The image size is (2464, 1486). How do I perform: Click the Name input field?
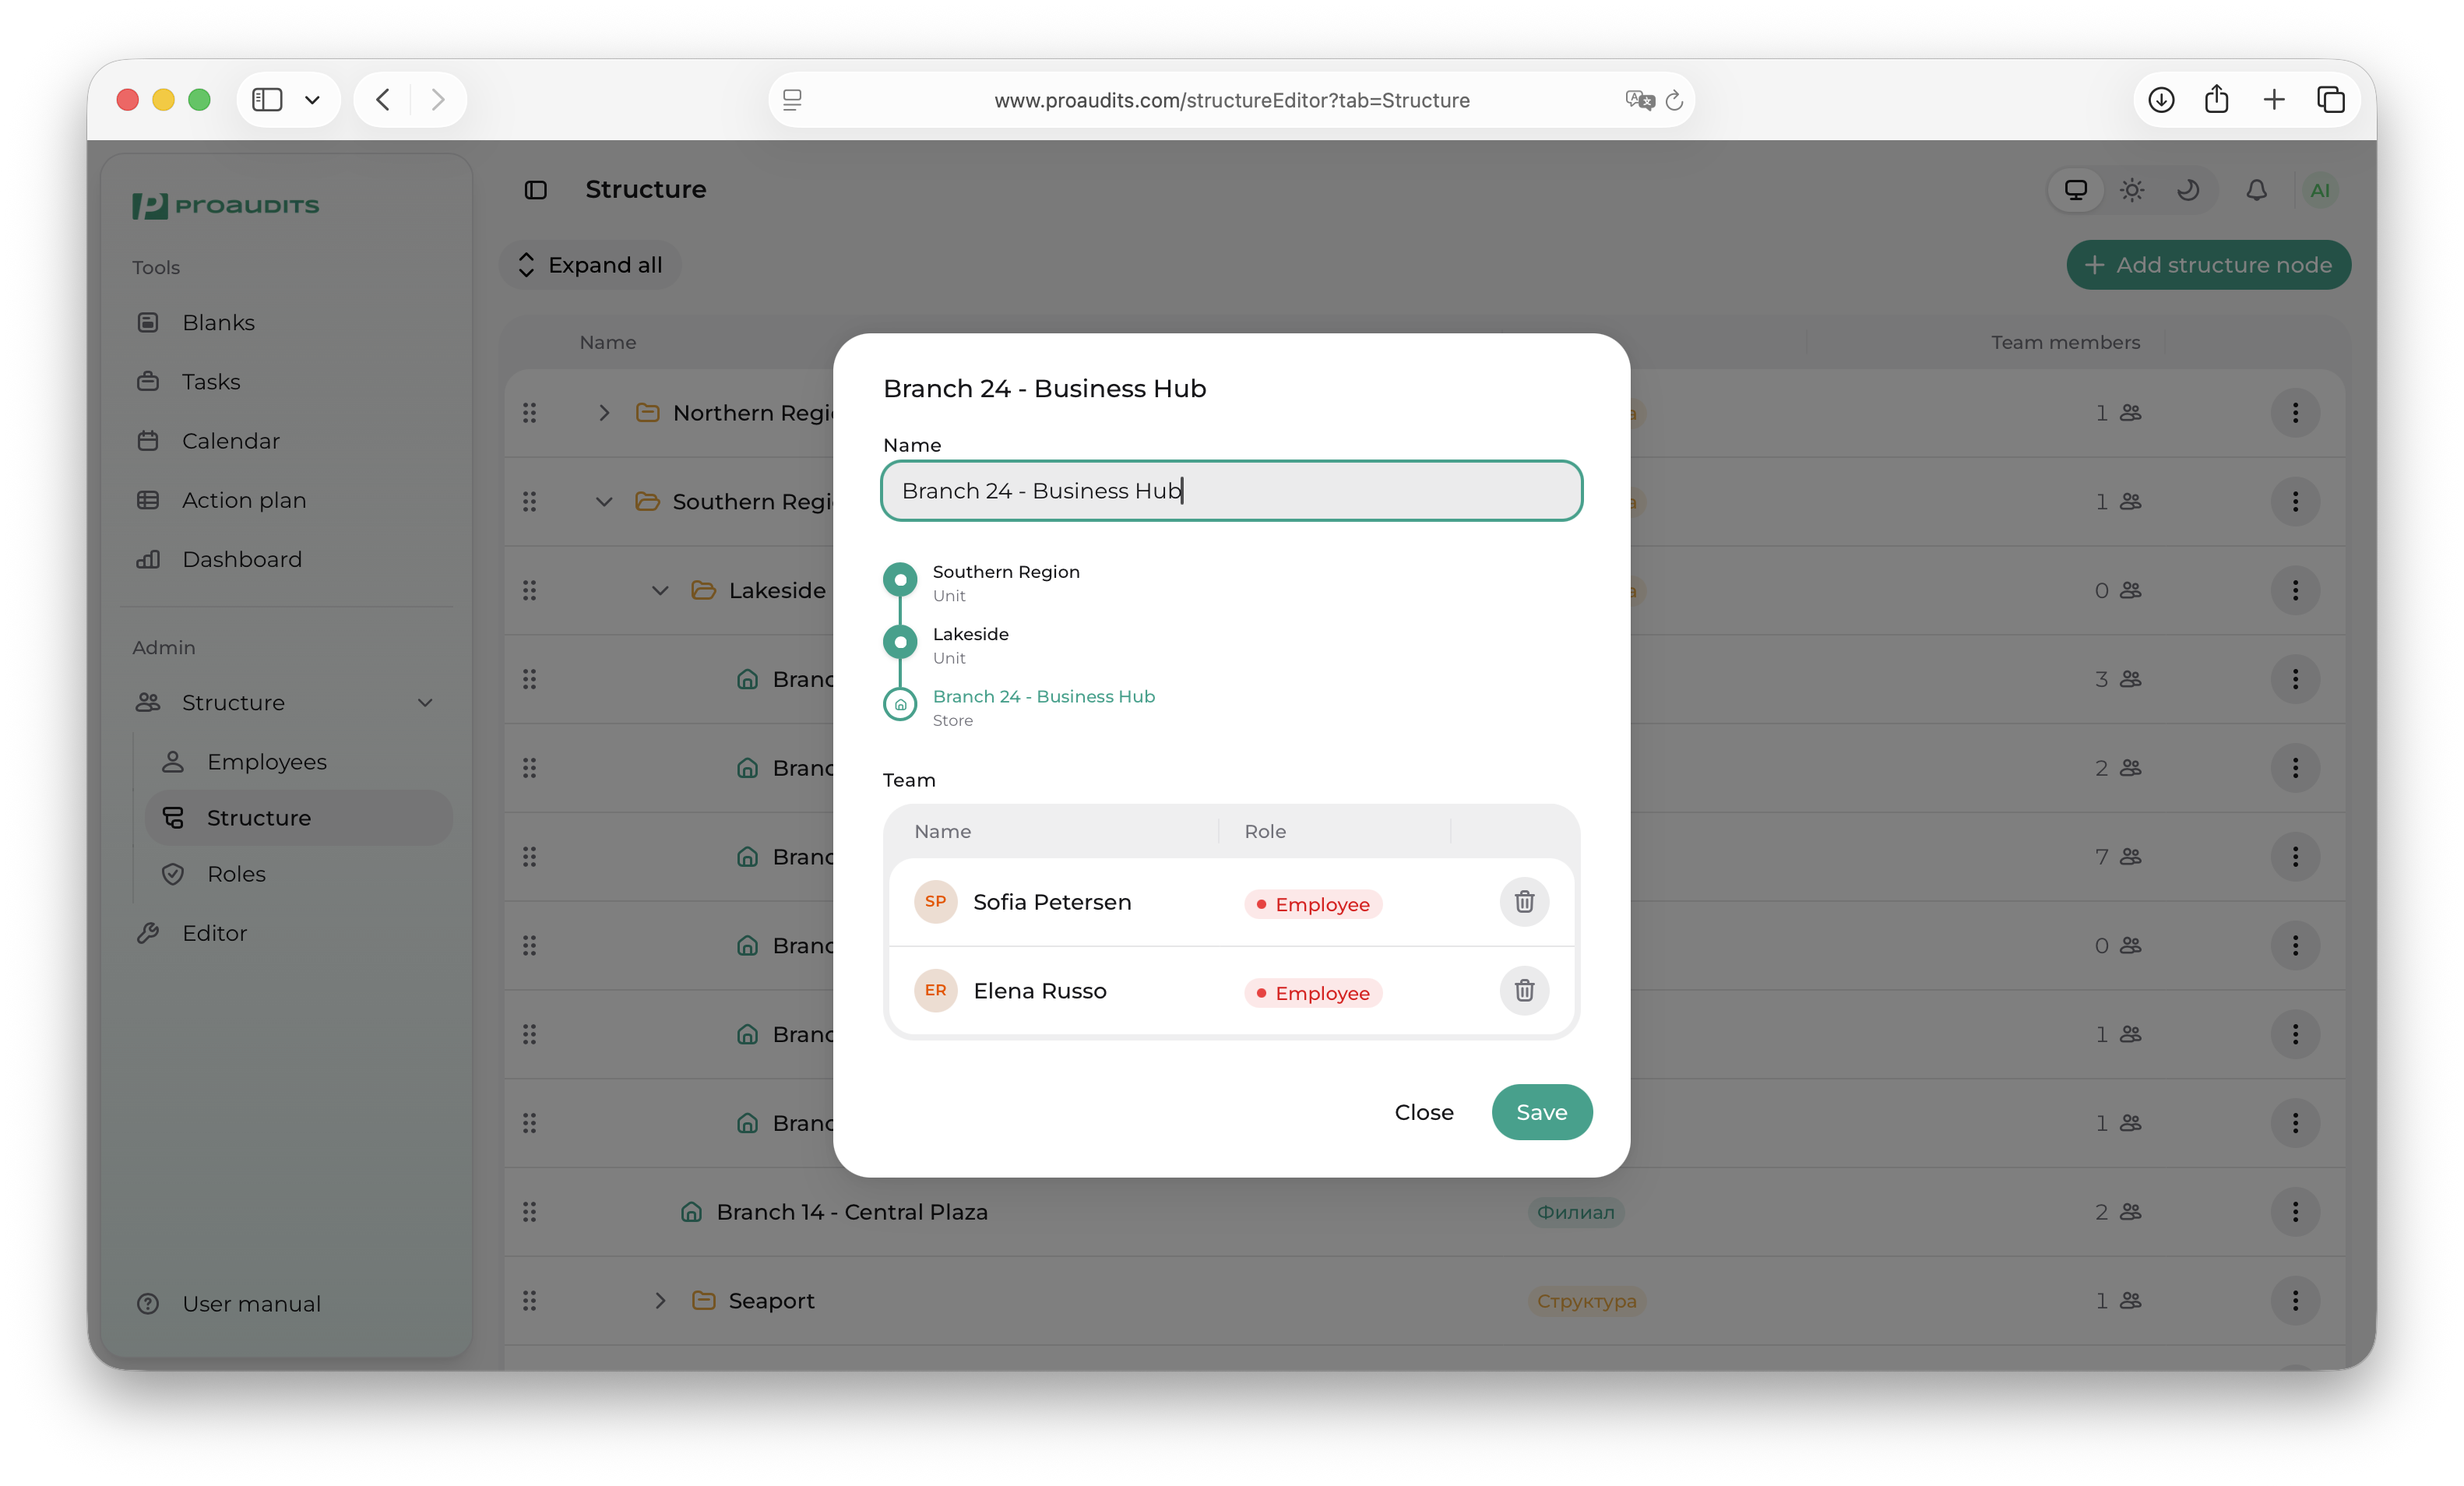coord(1231,490)
